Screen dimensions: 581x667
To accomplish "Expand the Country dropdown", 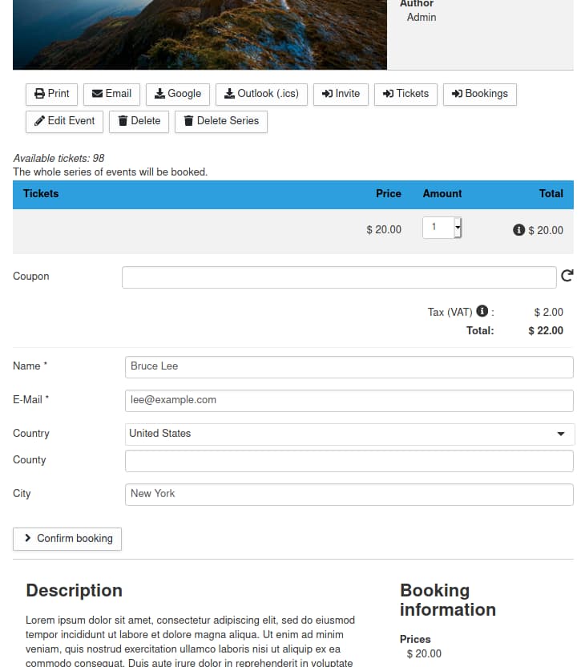I will click(349, 434).
